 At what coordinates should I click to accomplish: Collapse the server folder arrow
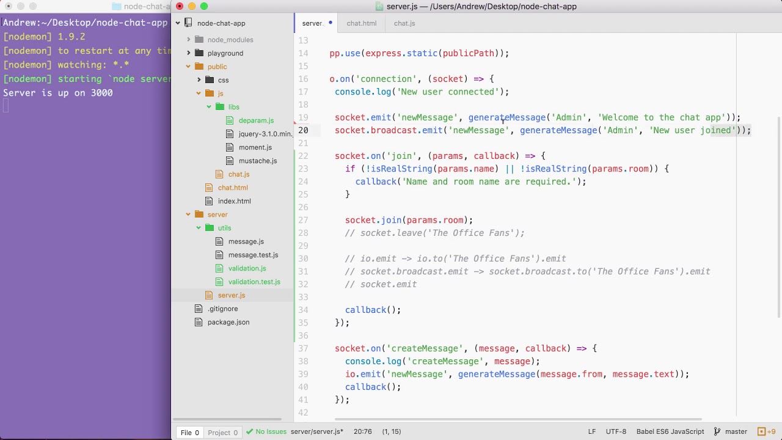[189, 215]
